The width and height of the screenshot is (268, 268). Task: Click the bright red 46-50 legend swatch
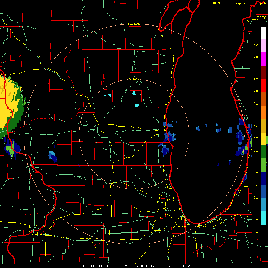point(263,86)
